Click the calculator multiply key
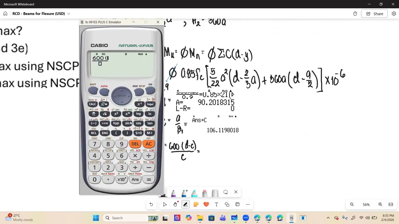399x224 pixels. point(135,156)
